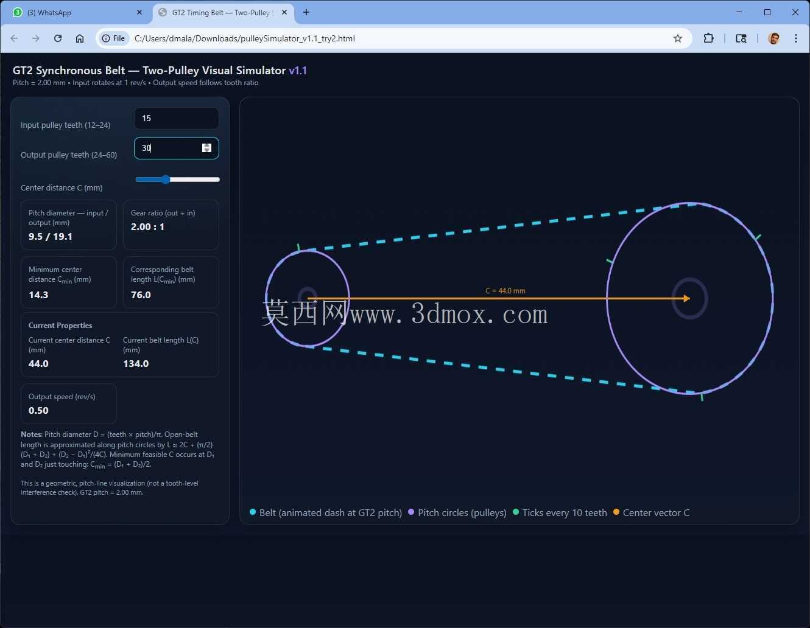Image resolution: width=810 pixels, height=628 pixels.
Task: Close the GT2 Timing Belt tab
Action: 284,12
